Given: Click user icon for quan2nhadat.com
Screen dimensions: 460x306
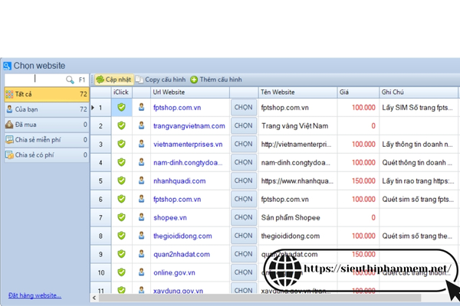Looking at the screenshot, I should [141, 254].
